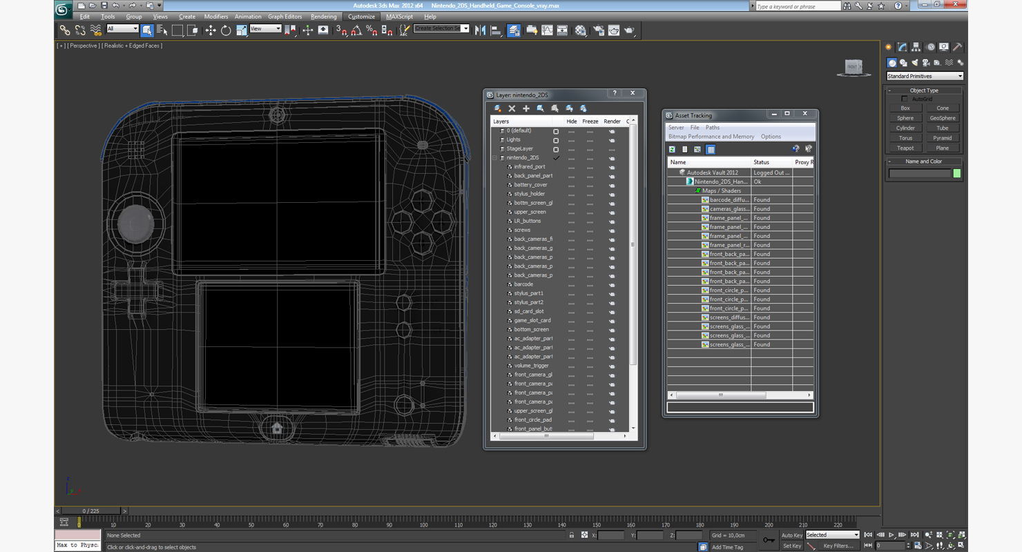Screen dimensions: 1022x552
Task: Open Server menu in Asset Tracking
Action: point(676,128)
